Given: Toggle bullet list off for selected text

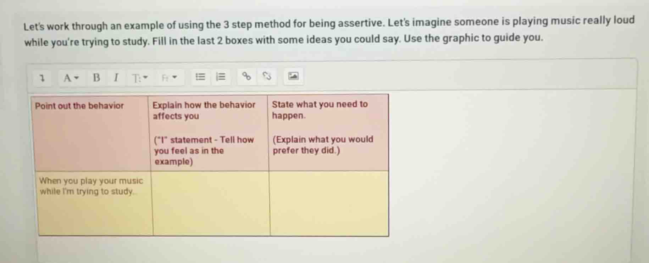Looking at the screenshot, I should pos(200,76).
